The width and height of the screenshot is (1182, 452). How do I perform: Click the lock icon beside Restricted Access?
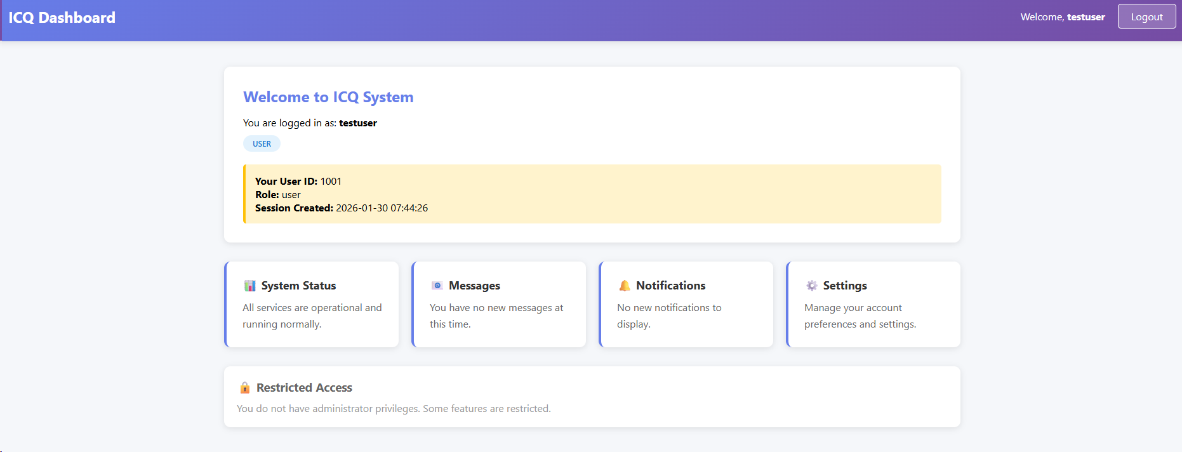click(245, 388)
